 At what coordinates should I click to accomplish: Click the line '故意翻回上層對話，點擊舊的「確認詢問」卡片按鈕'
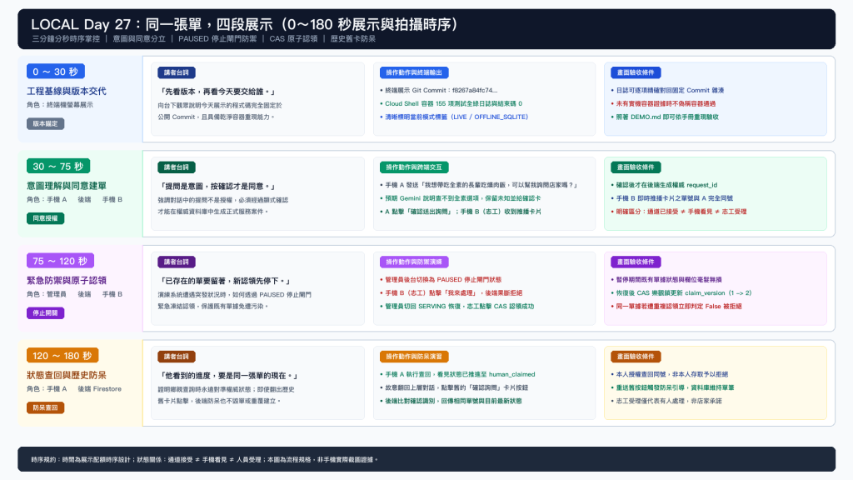pos(454,387)
